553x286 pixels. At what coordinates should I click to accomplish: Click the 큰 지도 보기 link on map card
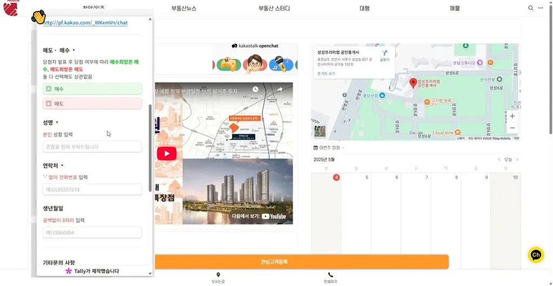(x=326, y=73)
